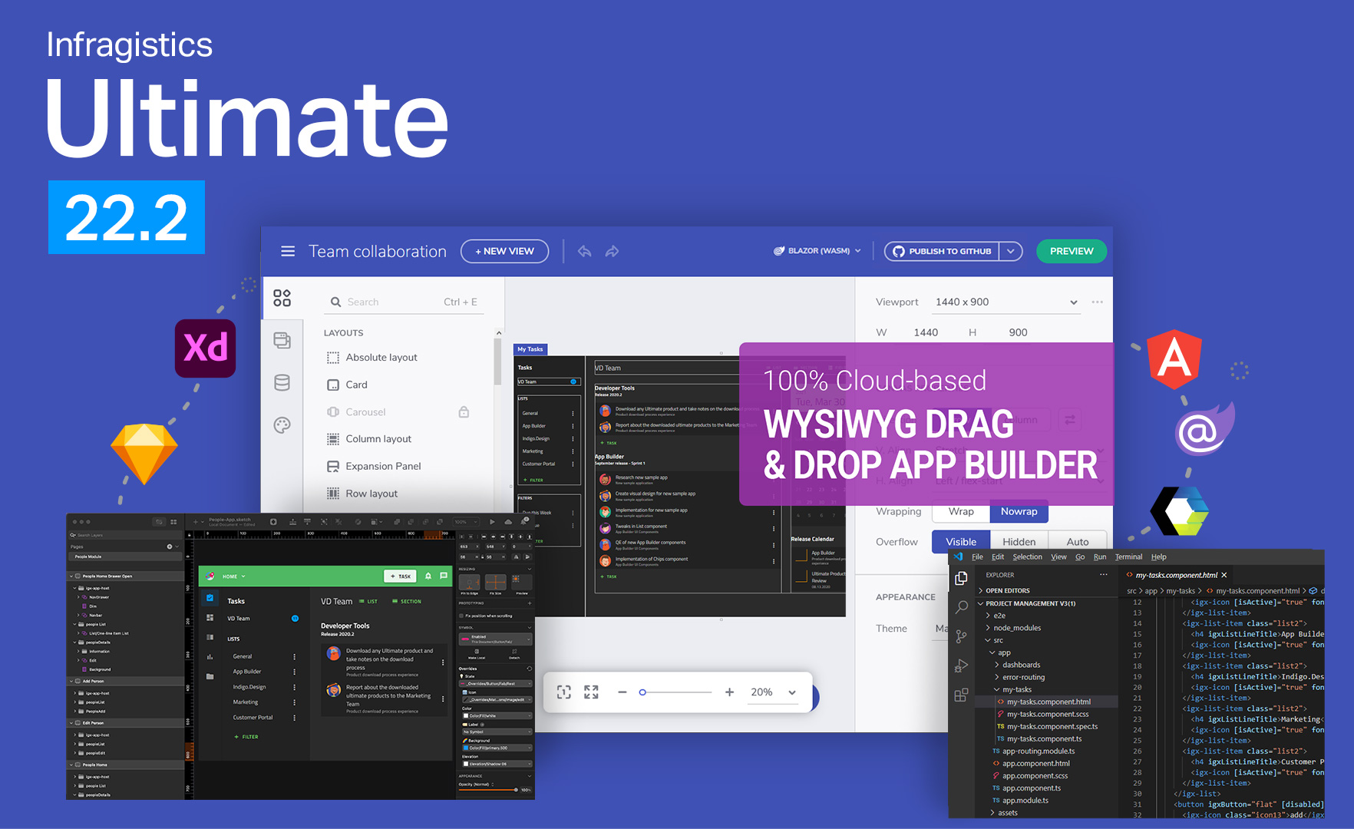Click the zoom-to-fit expand arrows icon
The width and height of the screenshot is (1354, 829).
(x=591, y=692)
